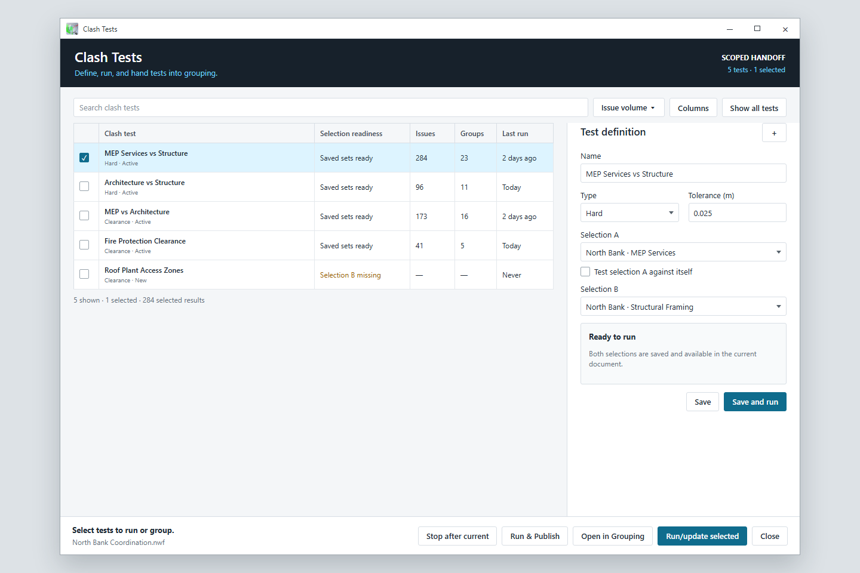Viewport: 860px width, 573px height.
Task: Sort by the Issues column header
Action: pos(425,134)
